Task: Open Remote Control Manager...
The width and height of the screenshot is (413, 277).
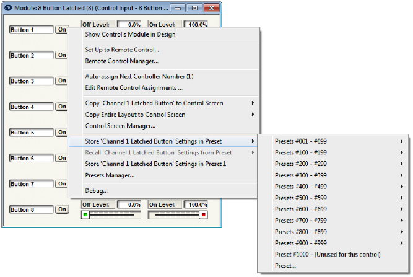Action: 163,61
